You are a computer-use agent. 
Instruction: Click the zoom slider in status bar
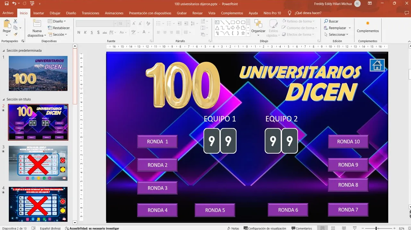376,228
